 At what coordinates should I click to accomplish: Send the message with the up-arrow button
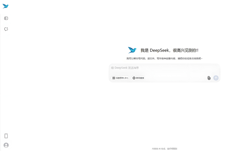coord(216,78)
